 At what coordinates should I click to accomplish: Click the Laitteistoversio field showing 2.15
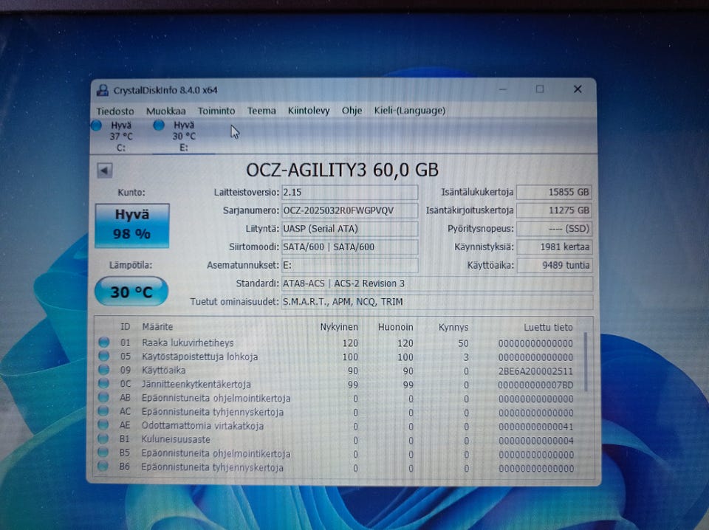tap(349, 192)
